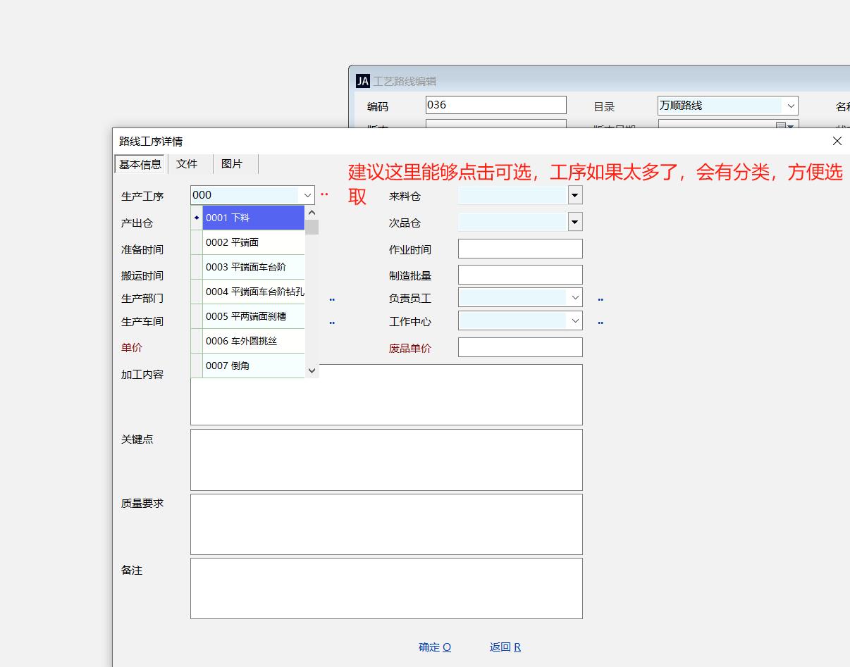Click the 废品单价 input field
850x667 pixels.
point(520,347)
